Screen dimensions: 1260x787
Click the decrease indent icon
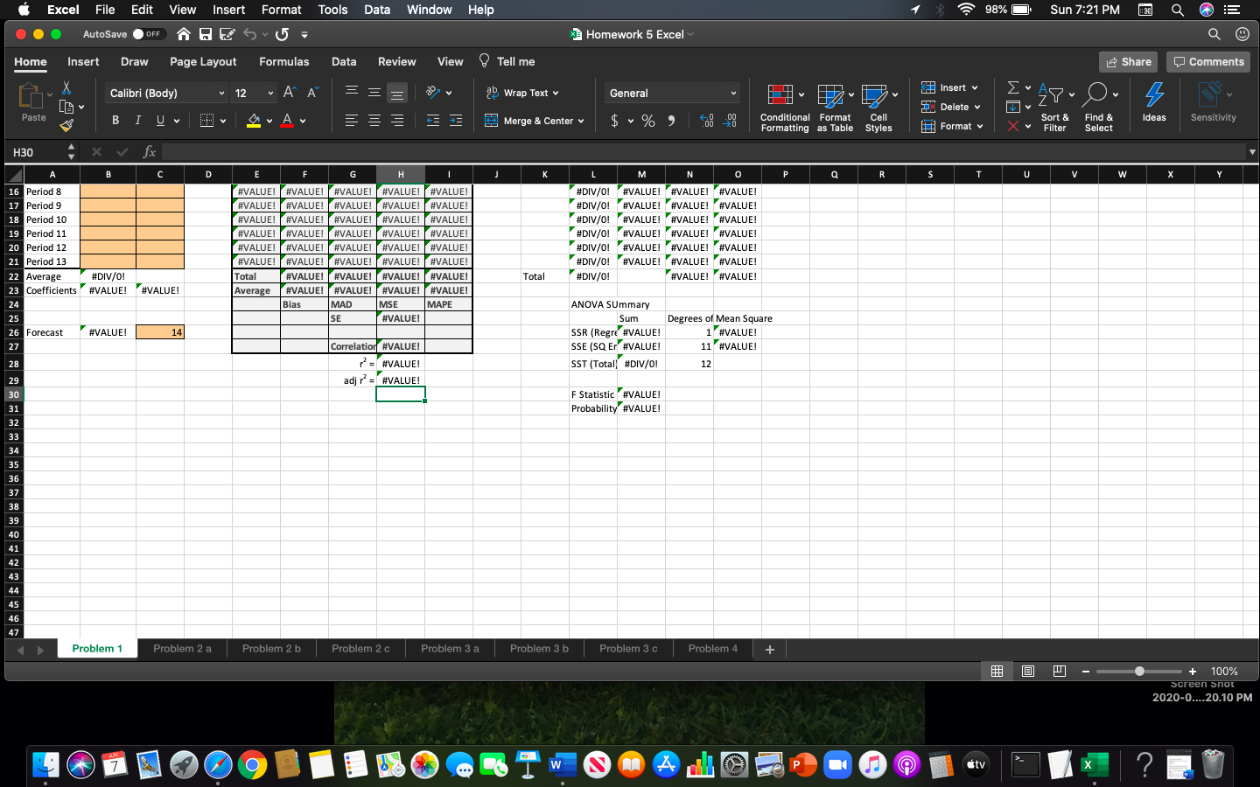click(433, 121)
